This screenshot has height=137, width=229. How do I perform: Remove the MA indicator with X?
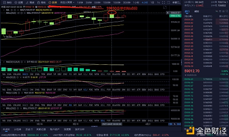coord(18,10)
